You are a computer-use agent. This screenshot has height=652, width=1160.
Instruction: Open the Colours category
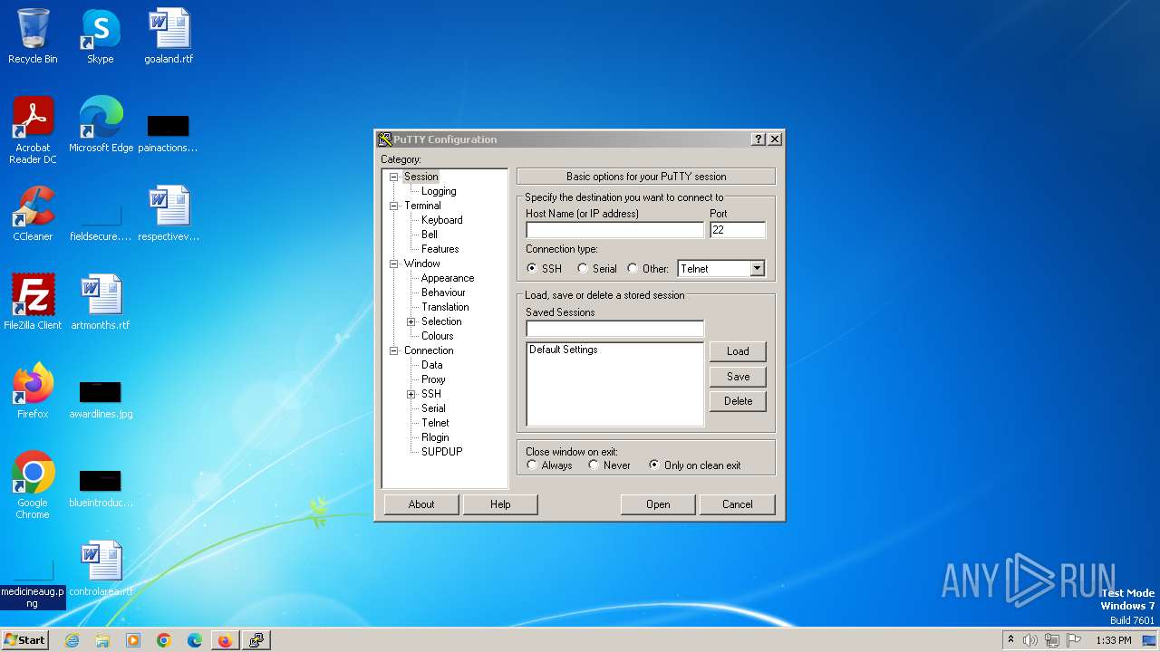point(438,336)
